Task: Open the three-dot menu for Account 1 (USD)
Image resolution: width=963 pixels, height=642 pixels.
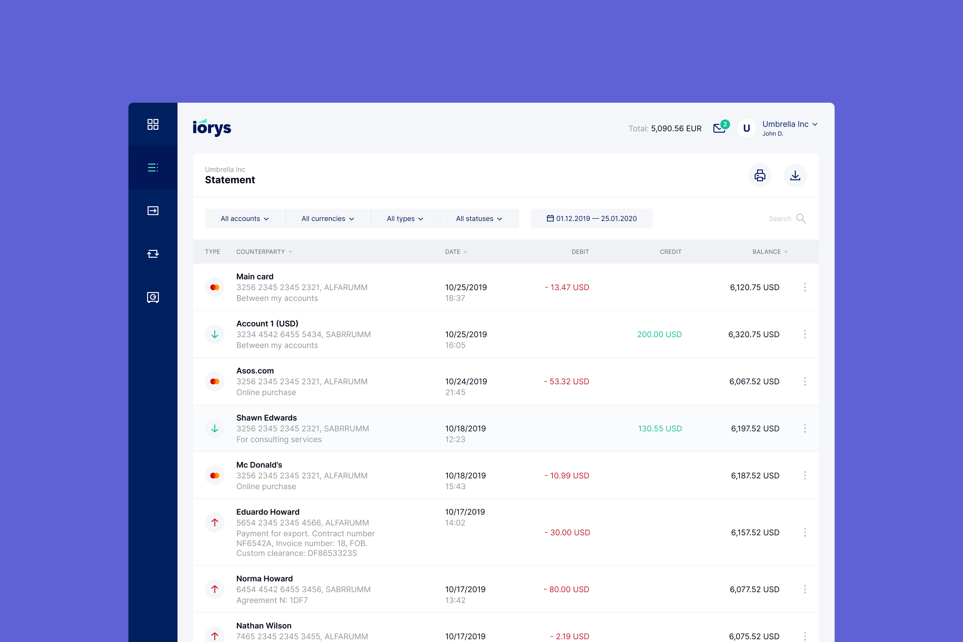Action: (x=805, y=334)
